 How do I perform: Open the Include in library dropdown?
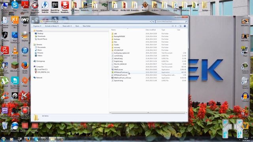coord(52,26)
